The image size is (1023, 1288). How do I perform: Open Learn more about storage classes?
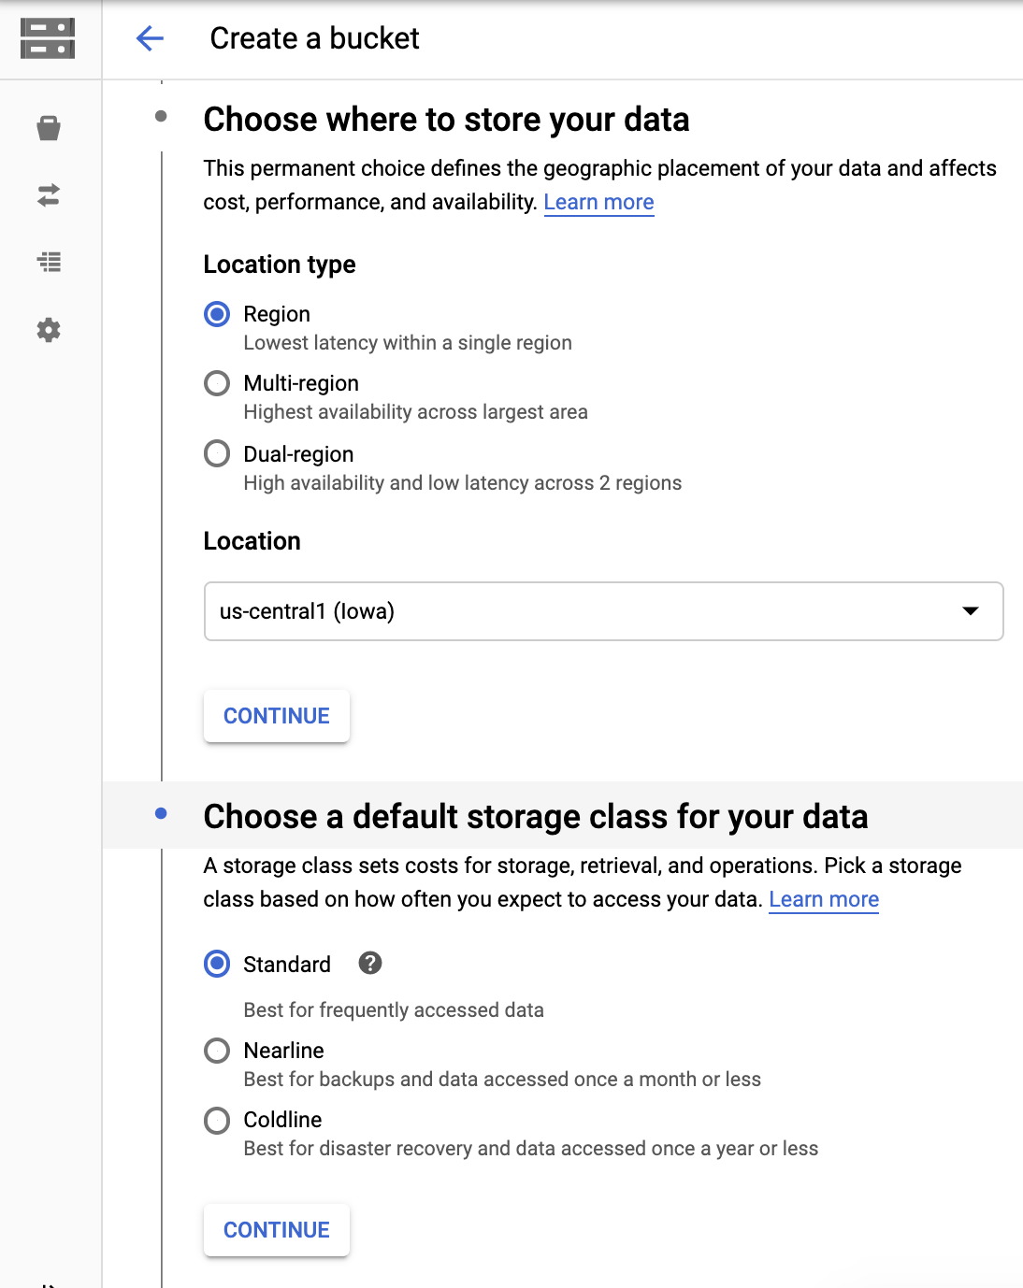823,900
